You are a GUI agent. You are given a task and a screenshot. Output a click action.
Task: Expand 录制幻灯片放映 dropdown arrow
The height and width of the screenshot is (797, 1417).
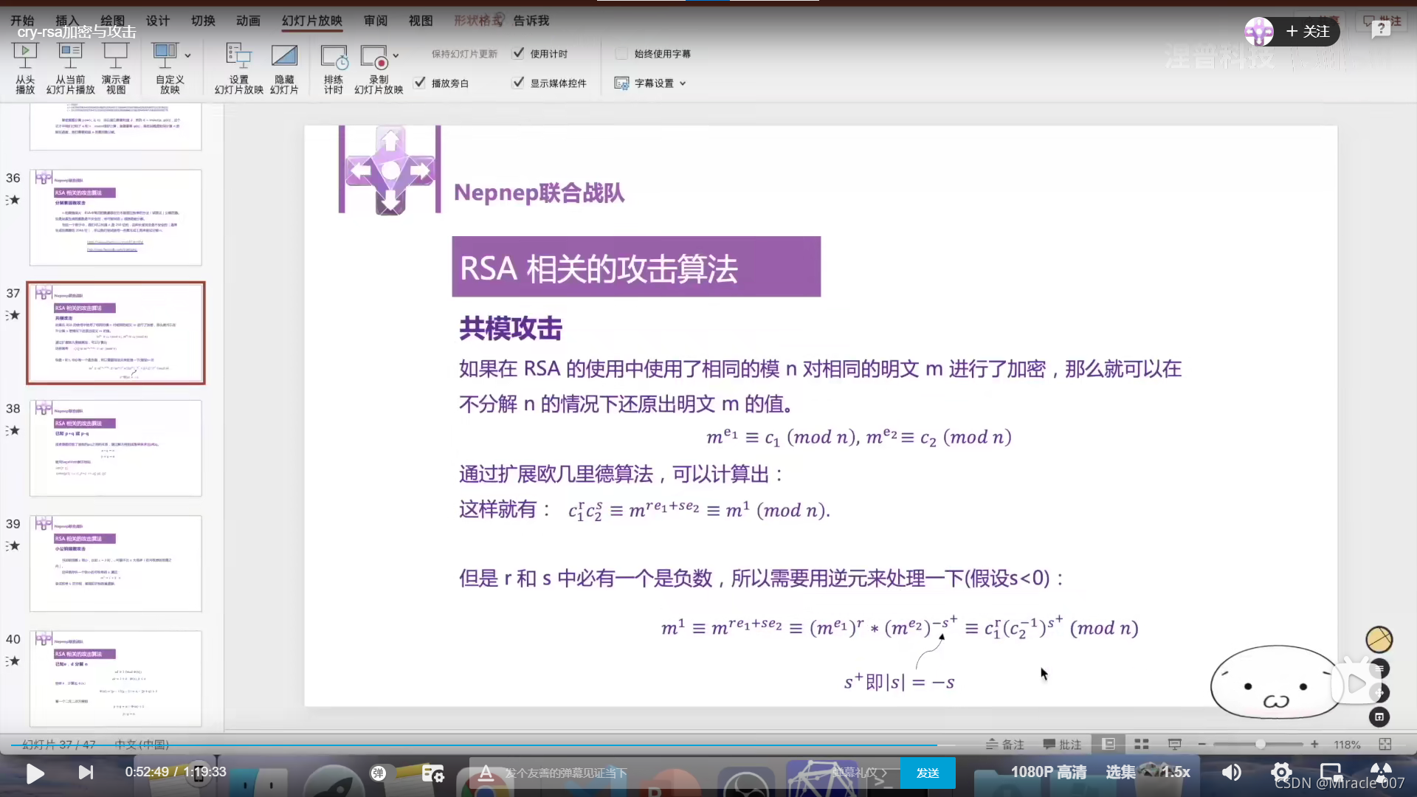396,55
